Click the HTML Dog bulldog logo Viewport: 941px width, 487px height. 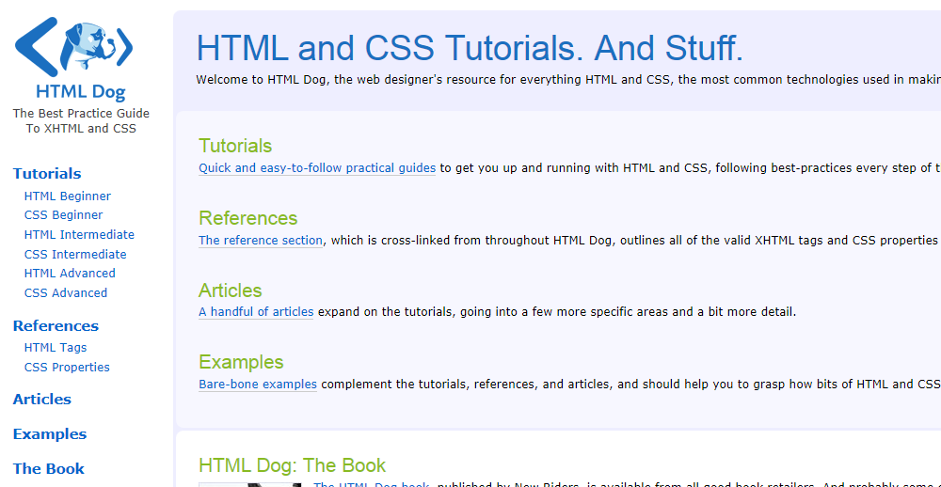tap(73, 47)
